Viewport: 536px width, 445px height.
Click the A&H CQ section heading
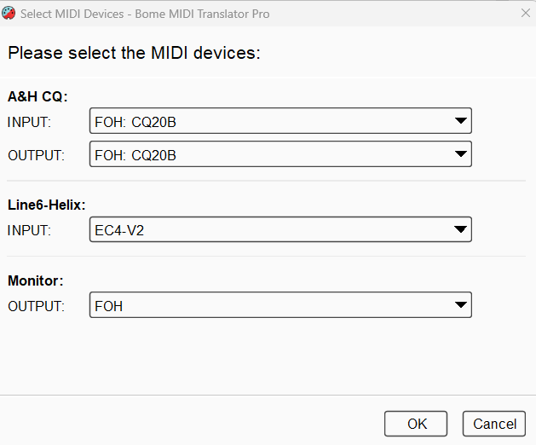[x=37, y=96]
